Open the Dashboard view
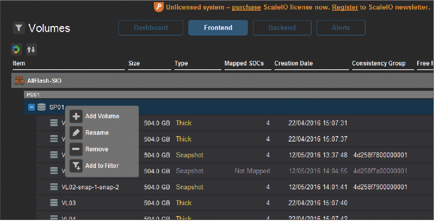Screen dimensions: 435x221 151,28
